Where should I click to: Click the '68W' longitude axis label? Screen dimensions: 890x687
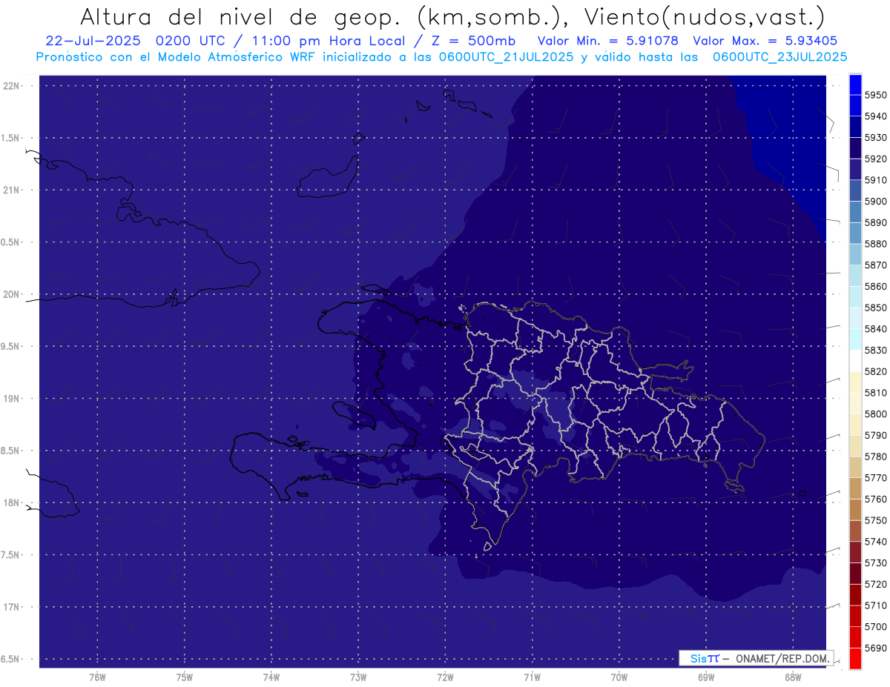pos(792,677)
